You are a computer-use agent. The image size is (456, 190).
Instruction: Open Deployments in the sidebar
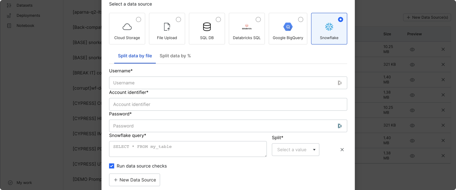[28, 16]
